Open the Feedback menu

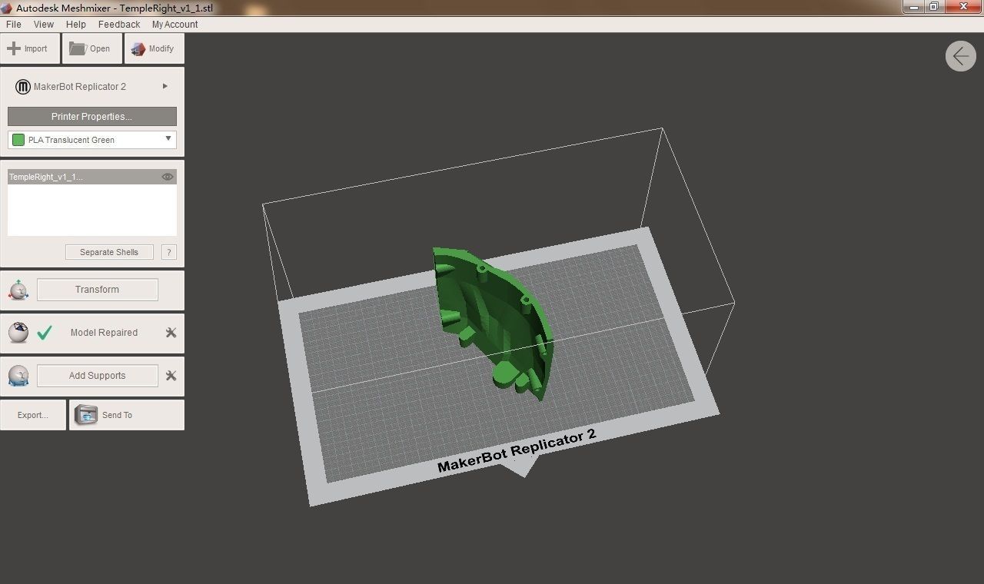119,25
